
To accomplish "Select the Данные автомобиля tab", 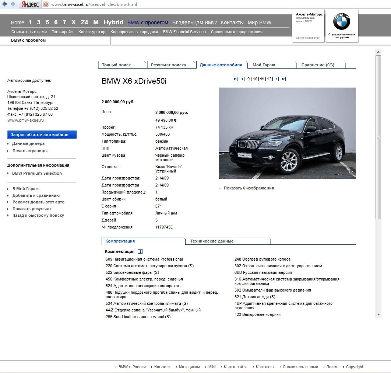I will [222, 65].
